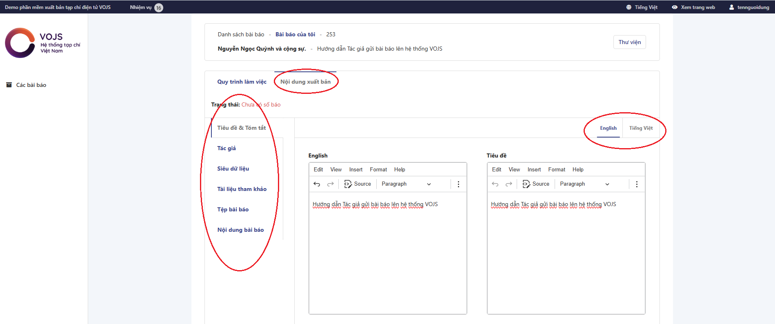Image resolution: width=775 pixels, height=324 pixels.
Task: Click undo arrow in Tiêu đề editor
Action: click(495, 184)
